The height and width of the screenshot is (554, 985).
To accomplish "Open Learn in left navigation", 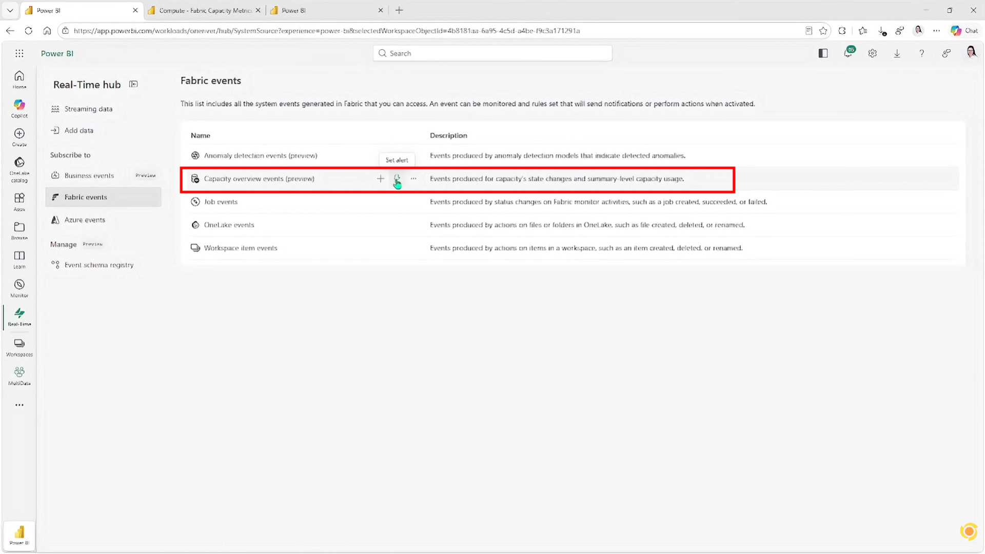I will point(19,259).
